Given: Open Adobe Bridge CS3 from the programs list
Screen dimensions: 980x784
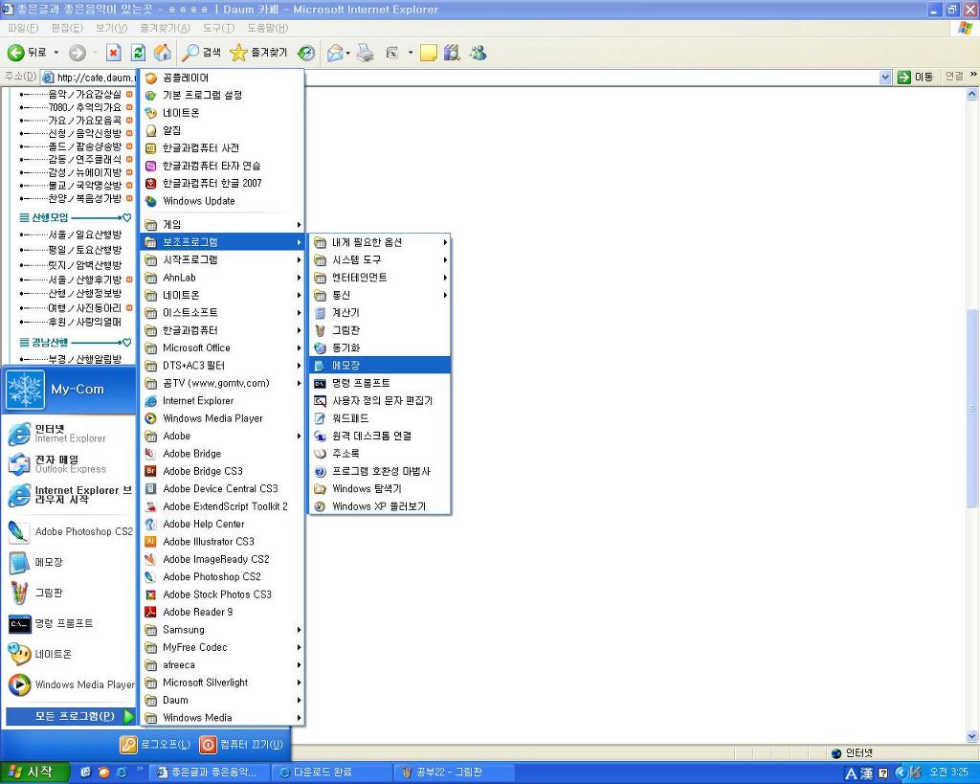Looking at the screenshot, I should (x=202, y=471).
